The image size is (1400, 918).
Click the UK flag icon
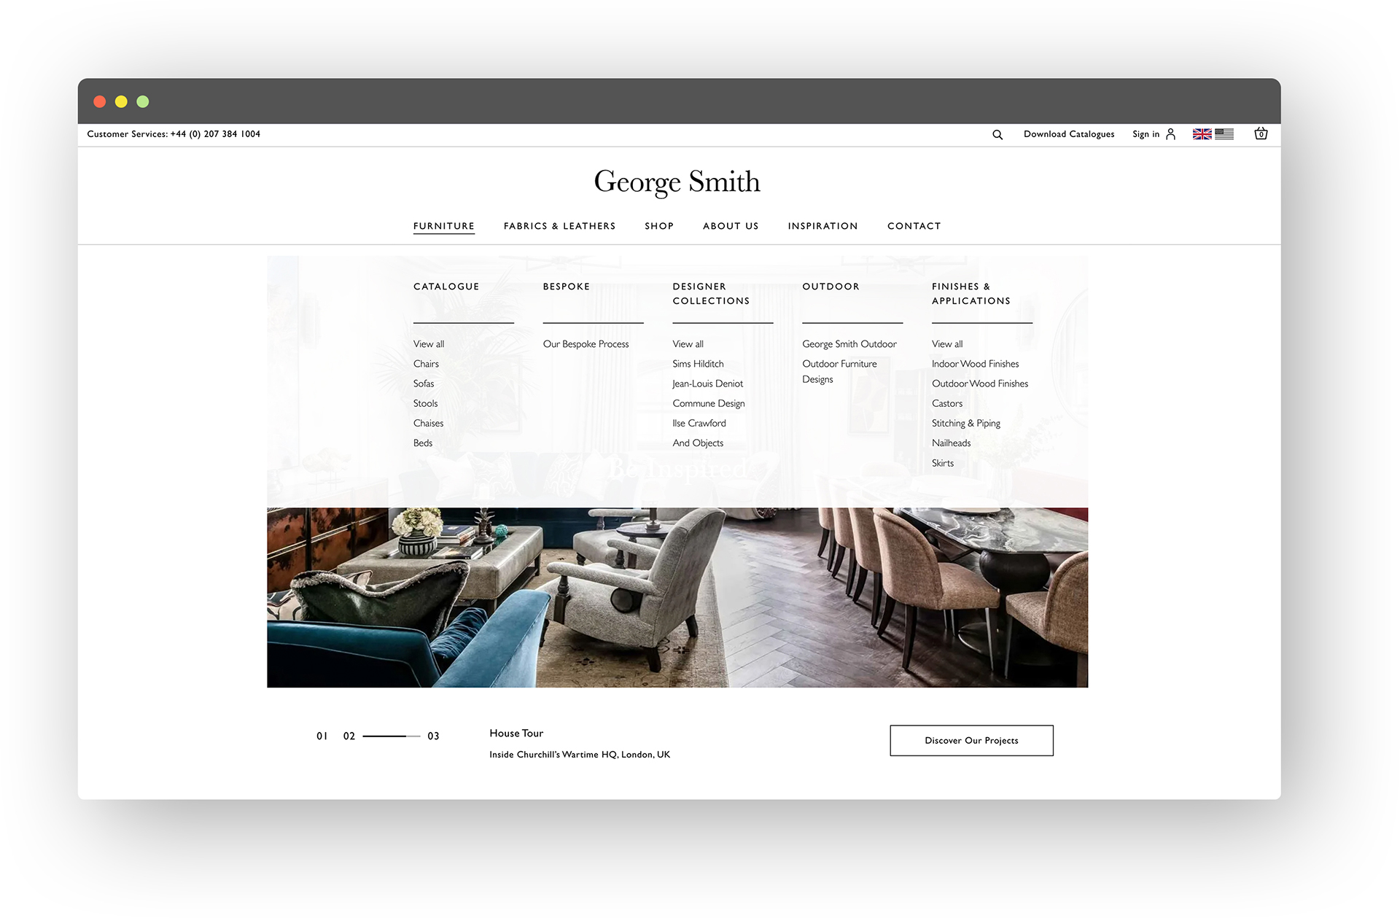1201,133
